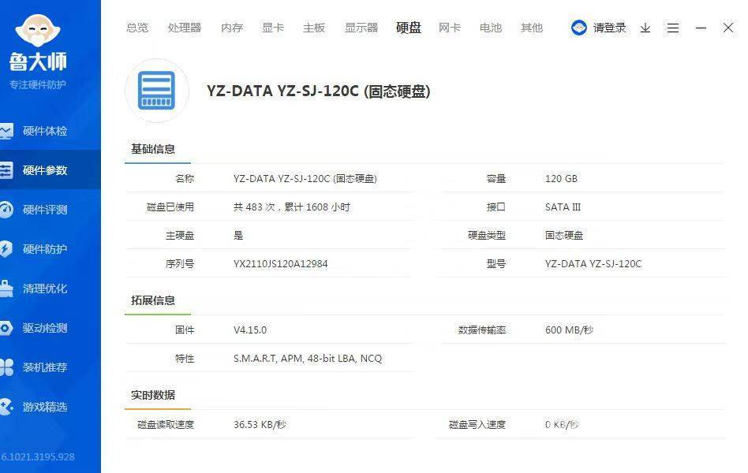Click the 数据传输率 label

pos(482,330)
